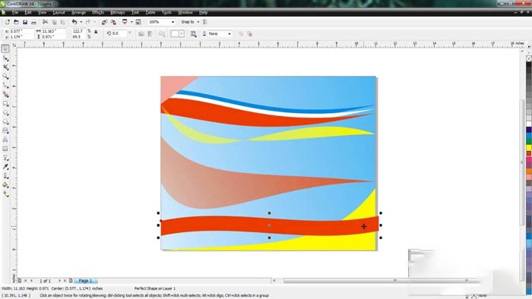Click the object width field 11.163
Image resolution: width=532 pixels, height=299 pixels.
click(53, 31)
